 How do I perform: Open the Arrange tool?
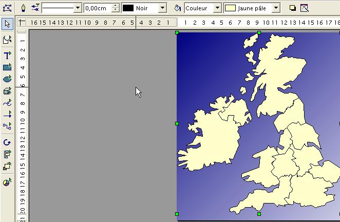click(7, 166)
